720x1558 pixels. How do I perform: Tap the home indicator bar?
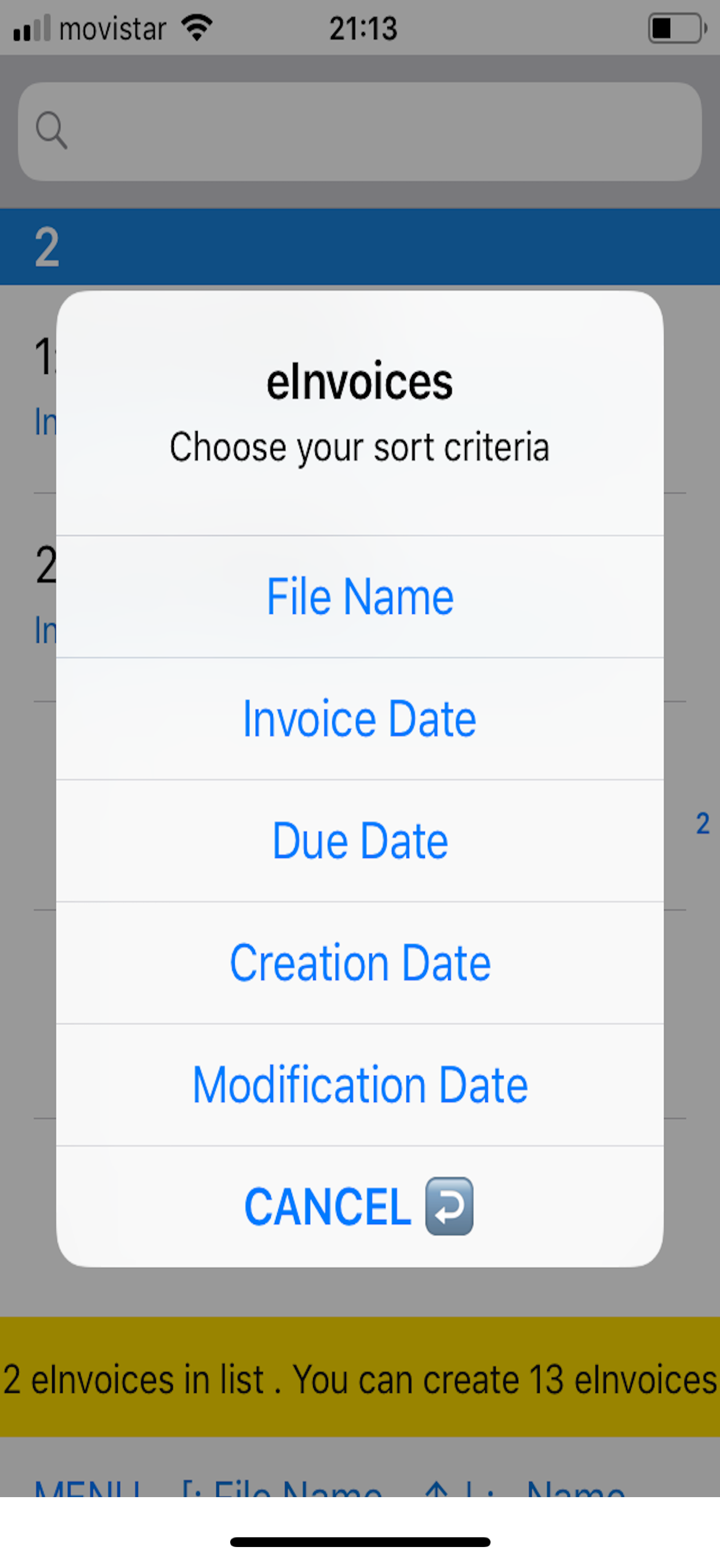pyautogui.click(x=360, y=1542)
